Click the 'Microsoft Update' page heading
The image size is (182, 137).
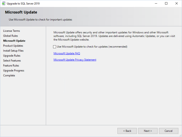(21, 12)
